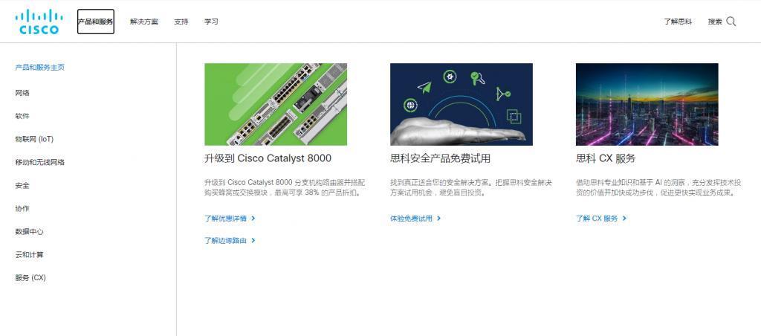Open the 支持 menu
The width and height of the screenshot is (761, 336).
[181, 22]
